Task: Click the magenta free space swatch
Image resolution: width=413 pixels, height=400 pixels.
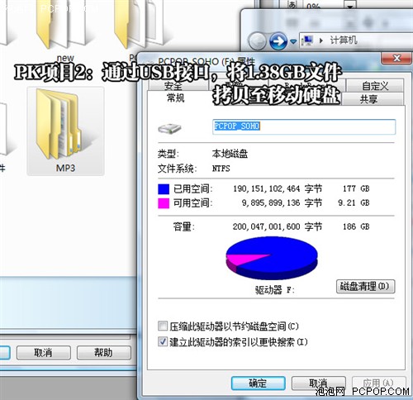Action: 164,203
